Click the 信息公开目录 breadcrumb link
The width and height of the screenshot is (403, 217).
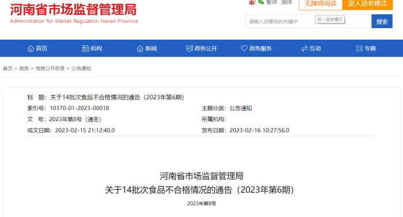coord(50,68)
